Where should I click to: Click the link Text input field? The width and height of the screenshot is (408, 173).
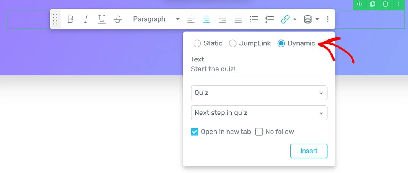coord(259,69)
